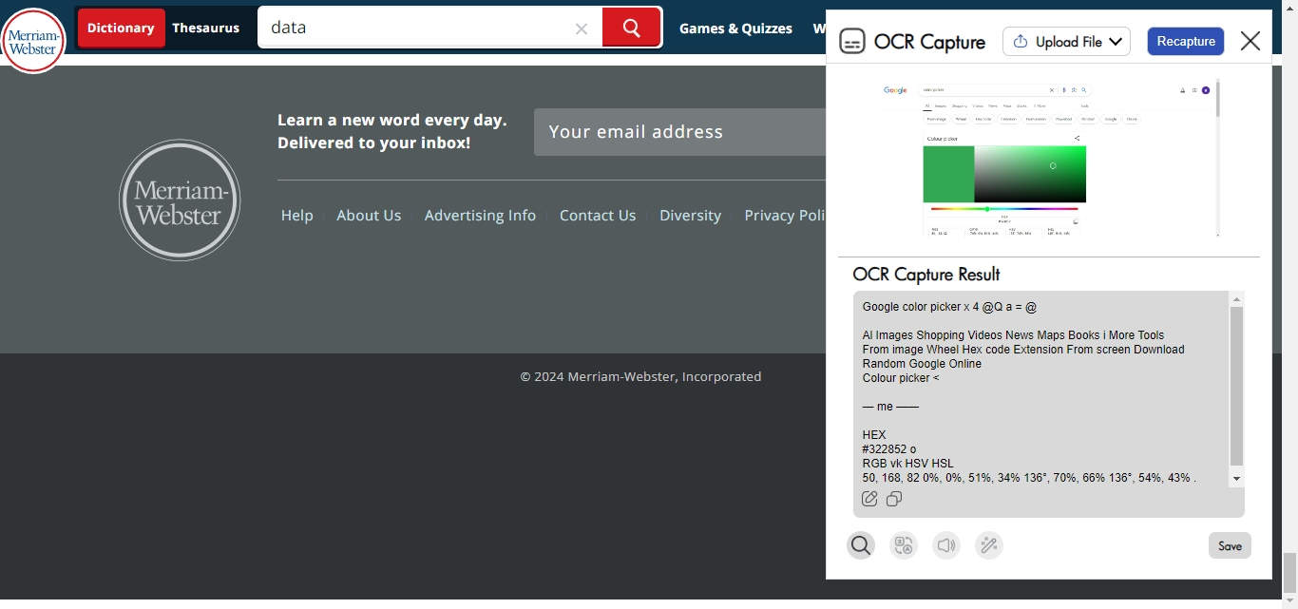
Task: Click the magnifier search icon in OCR panel
Action: tap(861, 545)
